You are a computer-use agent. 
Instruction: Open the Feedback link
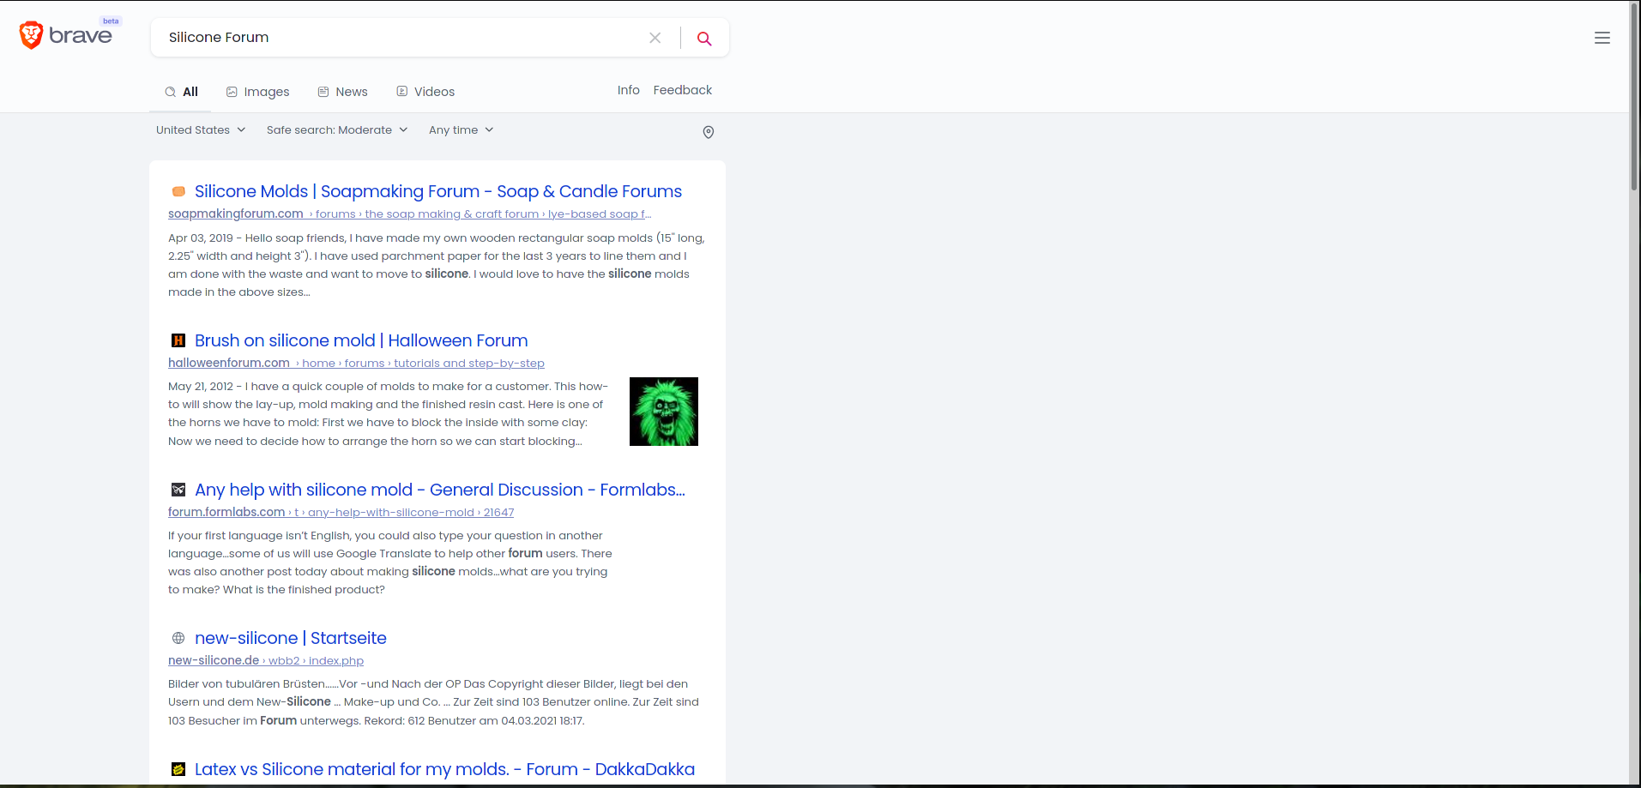(683, 90)
